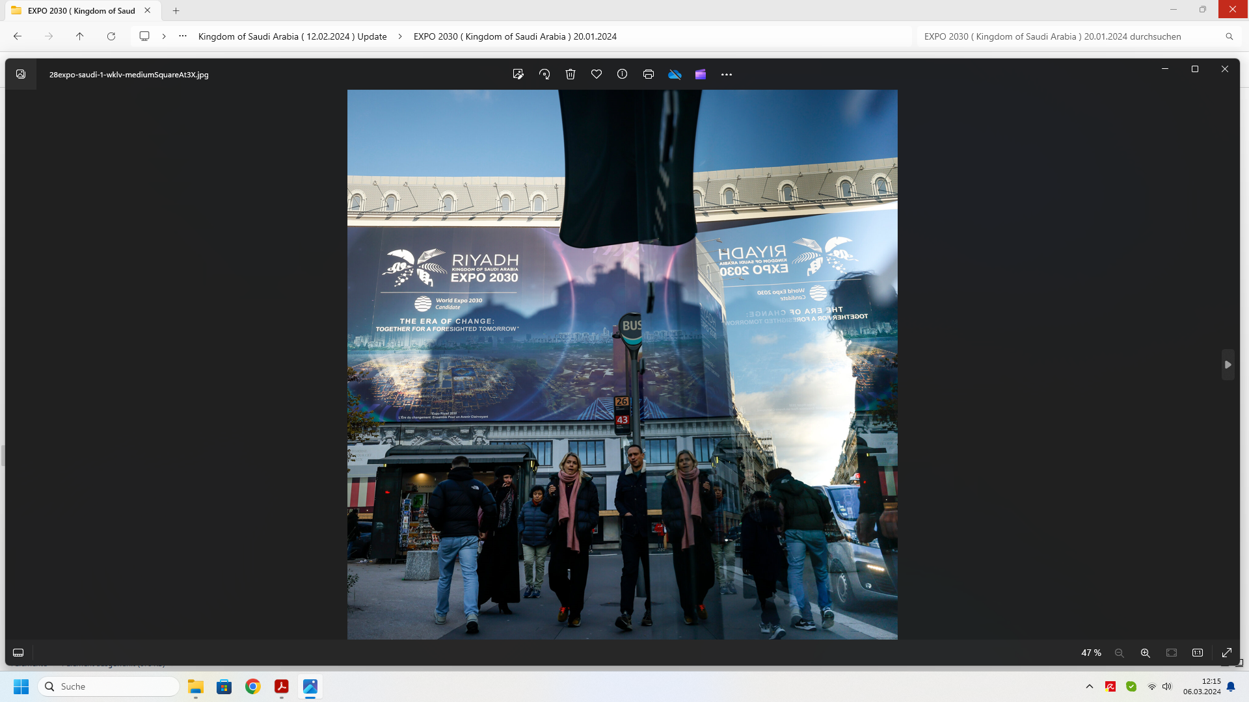Show actual size with the 1:1 icon
Image resolution: width=1249 pixels, height=702 pixels.
click(1198, 653)
